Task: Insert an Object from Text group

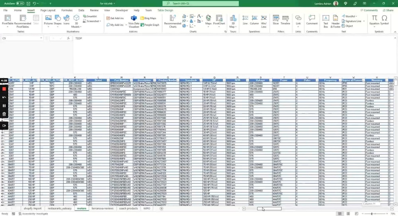Action: tap(347, 26)
